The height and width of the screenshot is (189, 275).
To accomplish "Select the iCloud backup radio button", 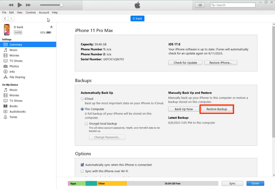I will [x=82, y=99].
